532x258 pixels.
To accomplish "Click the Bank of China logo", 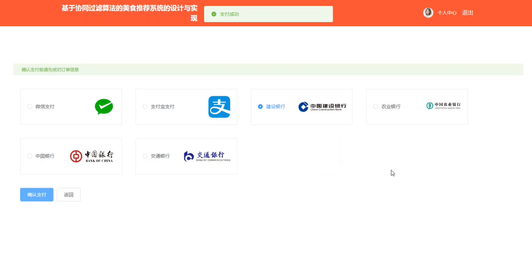I will [x=92, y=156].
